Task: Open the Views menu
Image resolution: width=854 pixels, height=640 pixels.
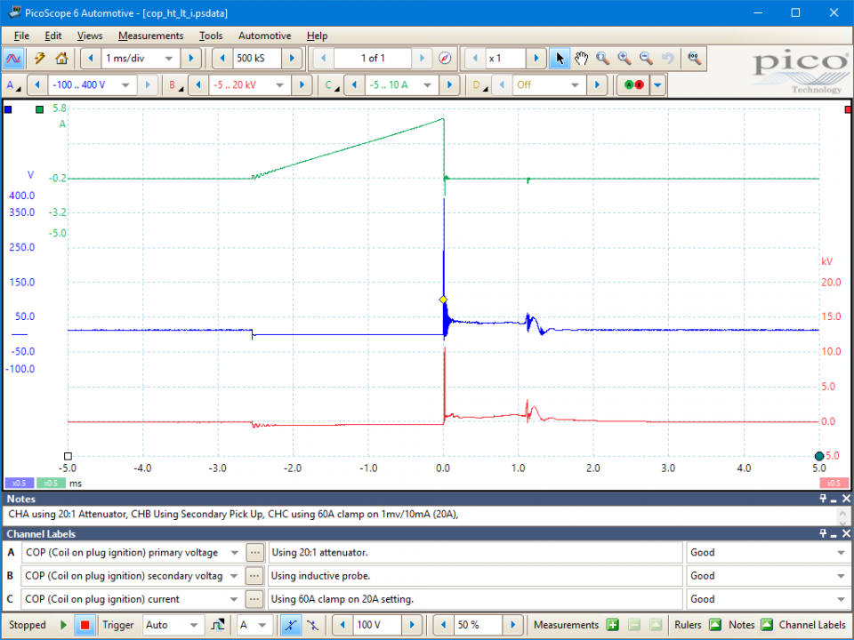Action: [x=90, y=36]
